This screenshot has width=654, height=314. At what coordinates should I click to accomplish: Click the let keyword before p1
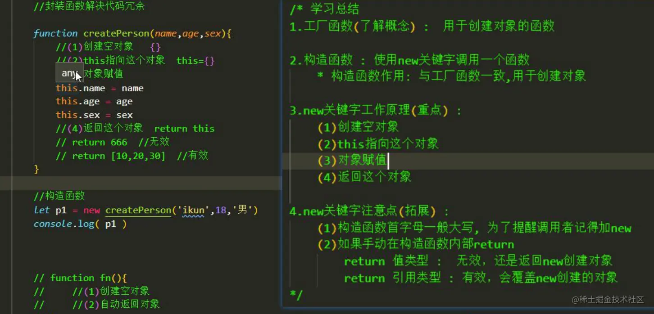pyautogui.click(x=41, y=210)
